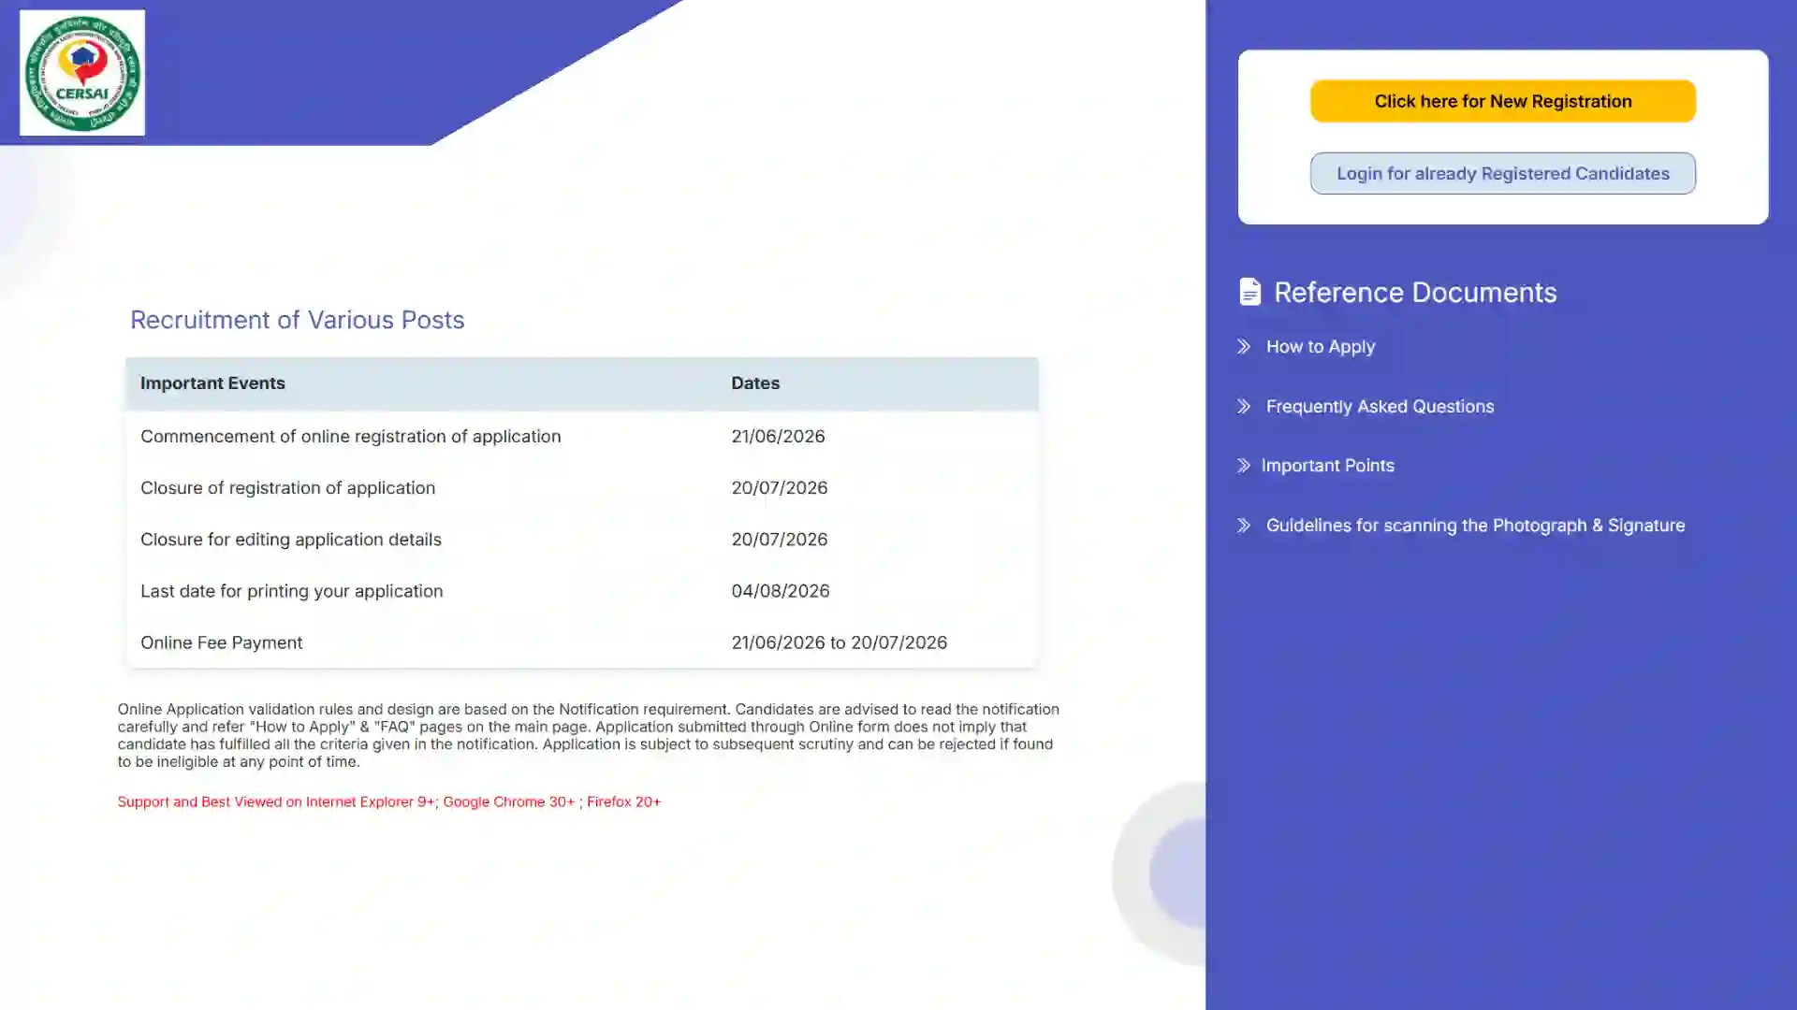Click the date 20/07/2026 for closure of registration
The image size is (1797, 1010).
(x=779, y=488)
